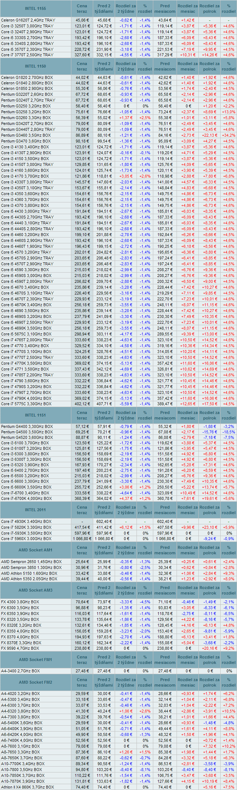Select Core i5 5675C 3,10GHz BOX name
This screenshot has height=790, width=237.
pyautogui.click(x=26, y=334)
